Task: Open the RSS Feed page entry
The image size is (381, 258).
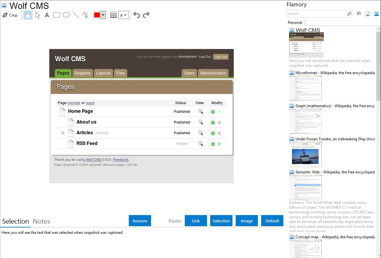Action: tap(87, 143)
